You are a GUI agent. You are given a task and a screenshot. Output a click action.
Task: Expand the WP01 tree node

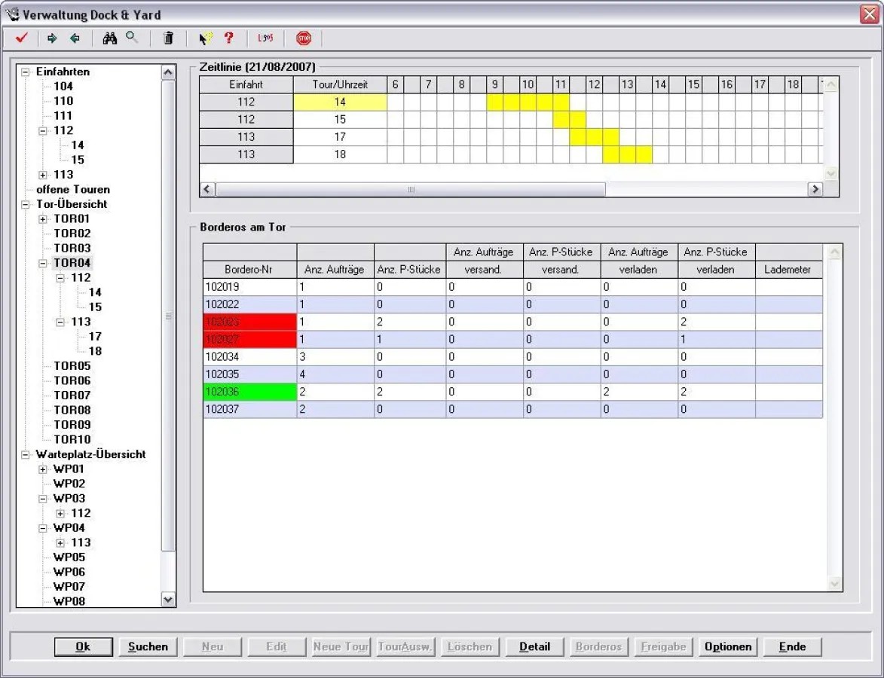tap(43, 469)
